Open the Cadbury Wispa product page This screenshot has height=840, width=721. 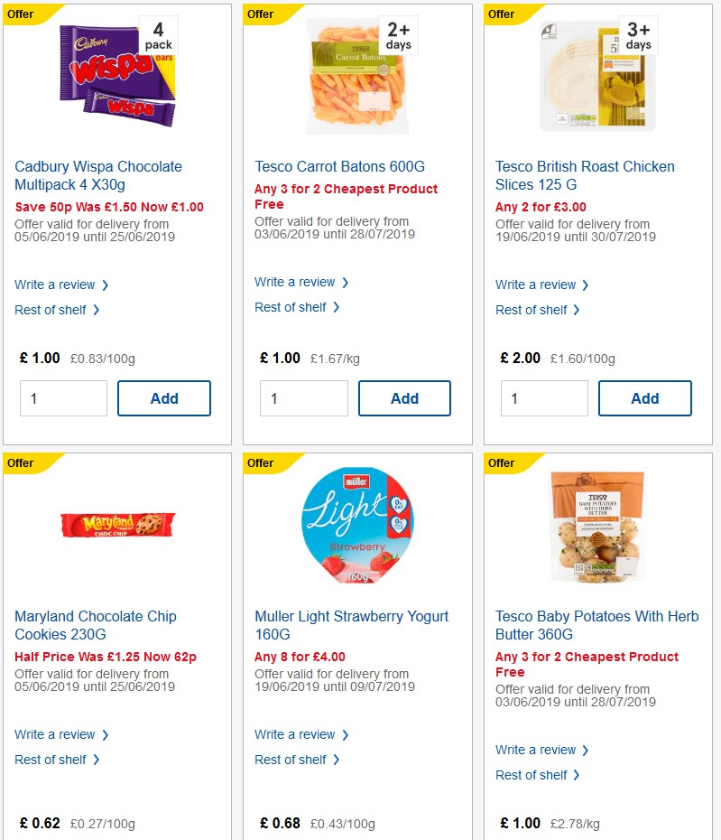coord(98,175)
